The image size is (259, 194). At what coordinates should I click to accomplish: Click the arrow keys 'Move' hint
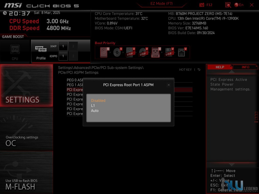pyautogui.click(x=223, y=171)
